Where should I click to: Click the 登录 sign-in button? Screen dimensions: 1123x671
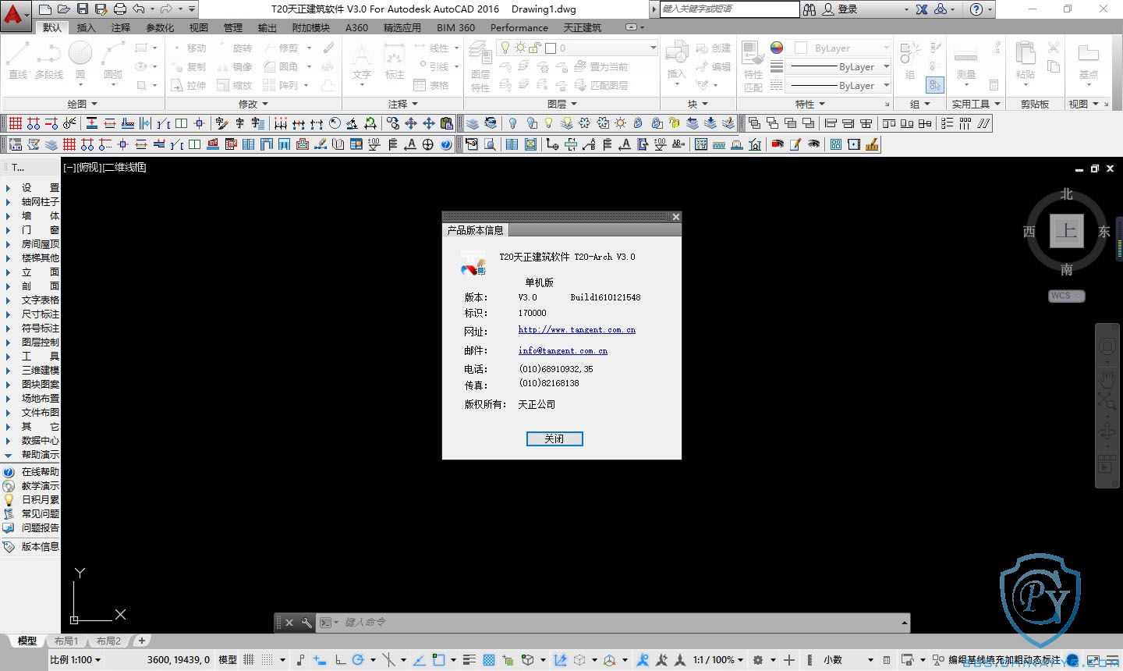pos(840,9)
